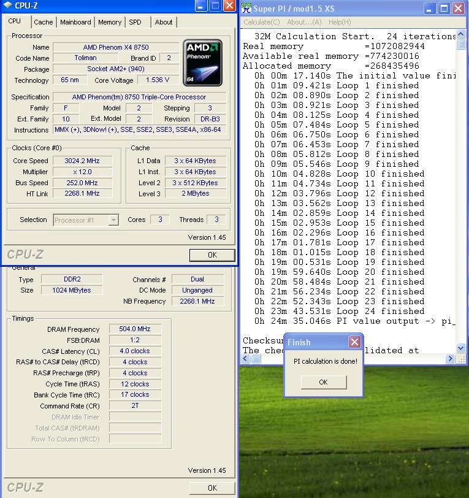Click the Package value Socket AM2+ (940)
Viewport: 469px width, 498px height.
(x=116, y=69)
